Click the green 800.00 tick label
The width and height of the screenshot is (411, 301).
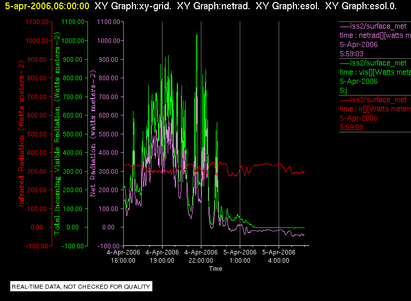pos(73,78)
